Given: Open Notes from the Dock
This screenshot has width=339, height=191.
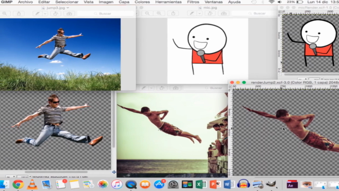Looking at the screenshot, I should [75, 185].
